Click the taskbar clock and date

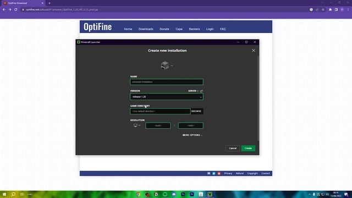pyautogui.click(x=336, y=194)
